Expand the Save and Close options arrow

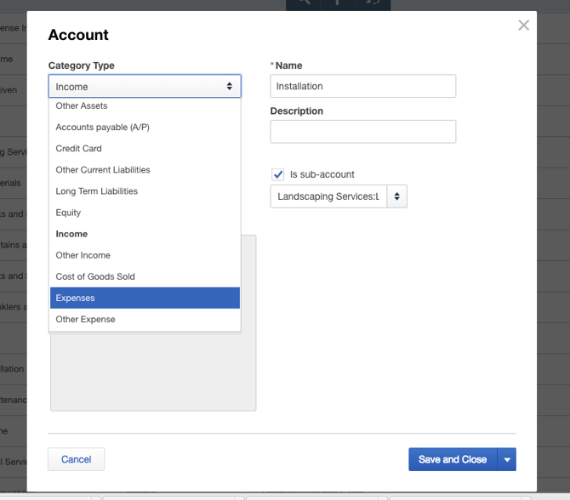coord(507,459)
